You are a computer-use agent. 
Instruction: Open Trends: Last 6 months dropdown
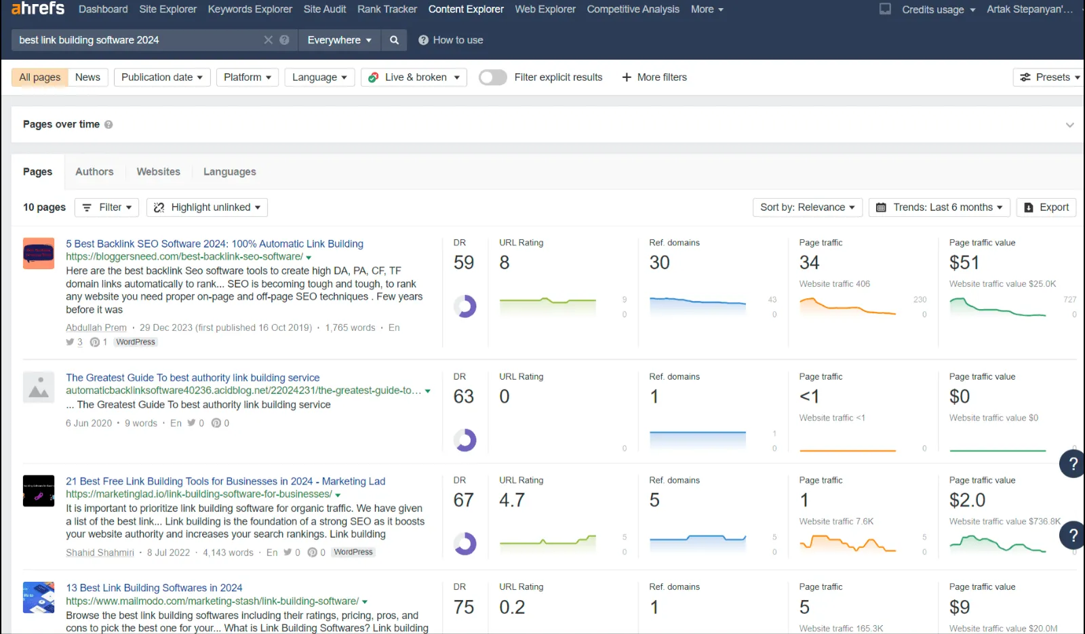(939, 207)
